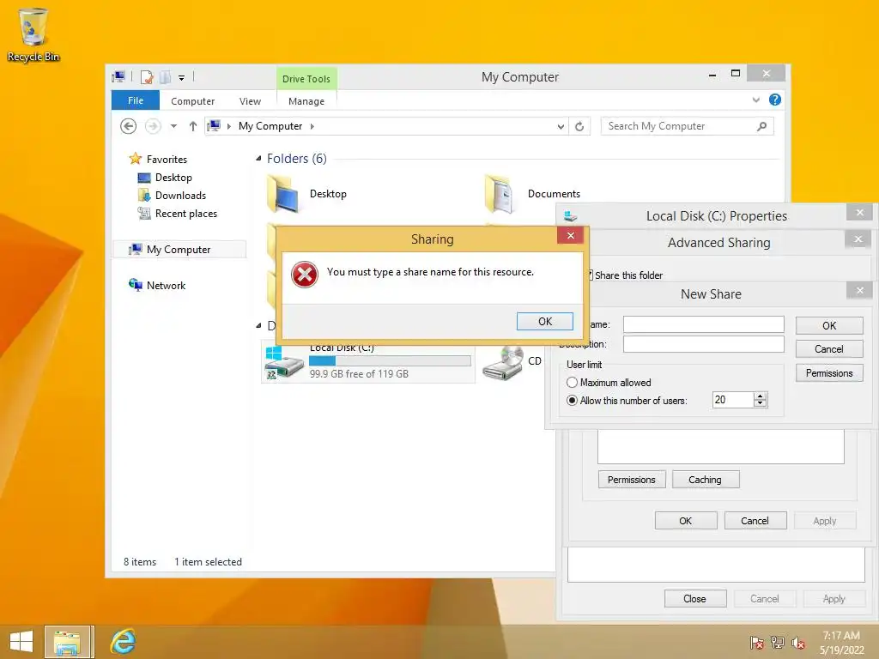The width and height of the screenshot is (879, 659).
Task: Click the Back arrow in Explorer
Action: point(129,126)
